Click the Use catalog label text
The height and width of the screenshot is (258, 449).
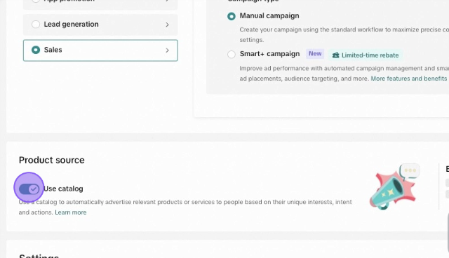click(63, 189)
